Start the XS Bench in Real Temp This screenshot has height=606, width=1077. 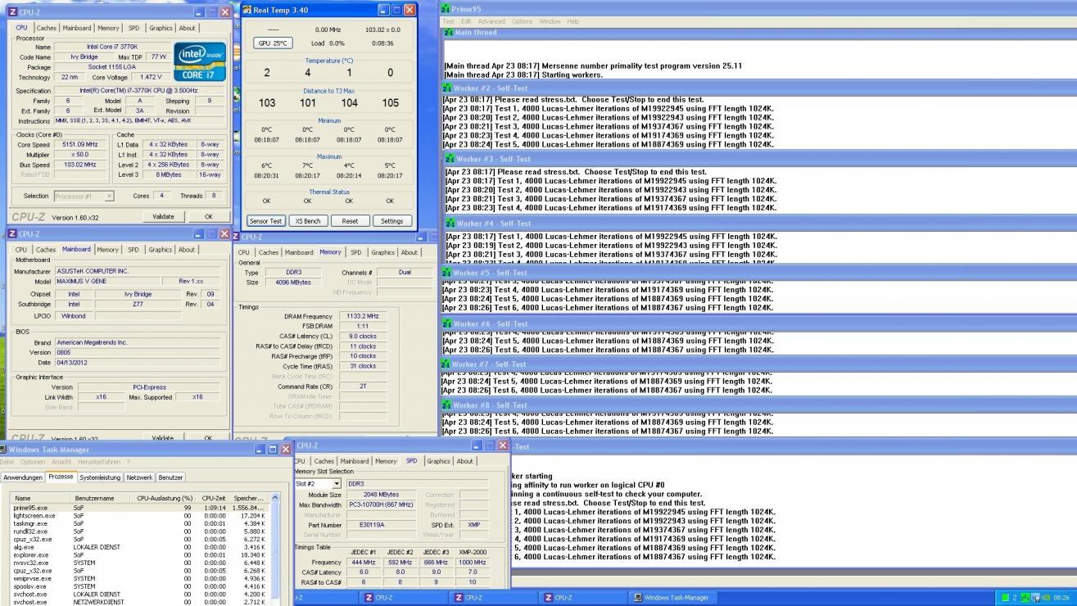(x=308, y=221)
